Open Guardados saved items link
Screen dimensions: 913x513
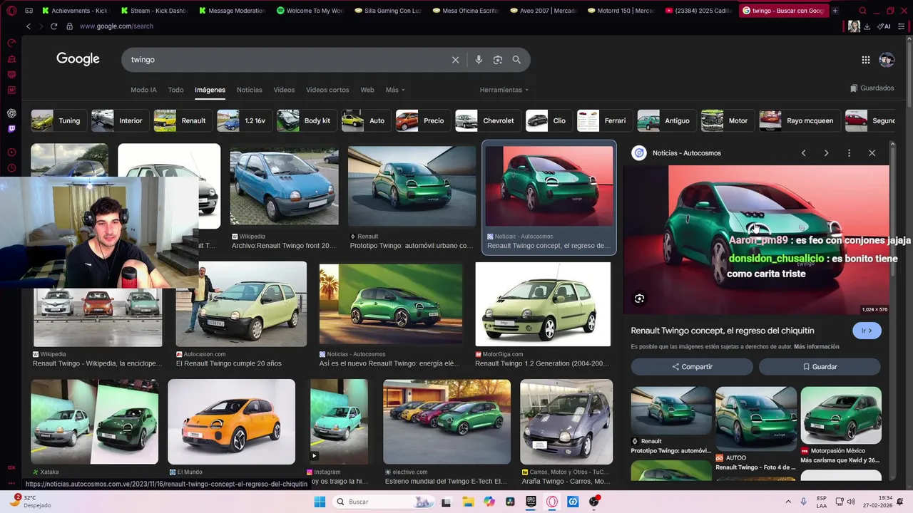872,88
